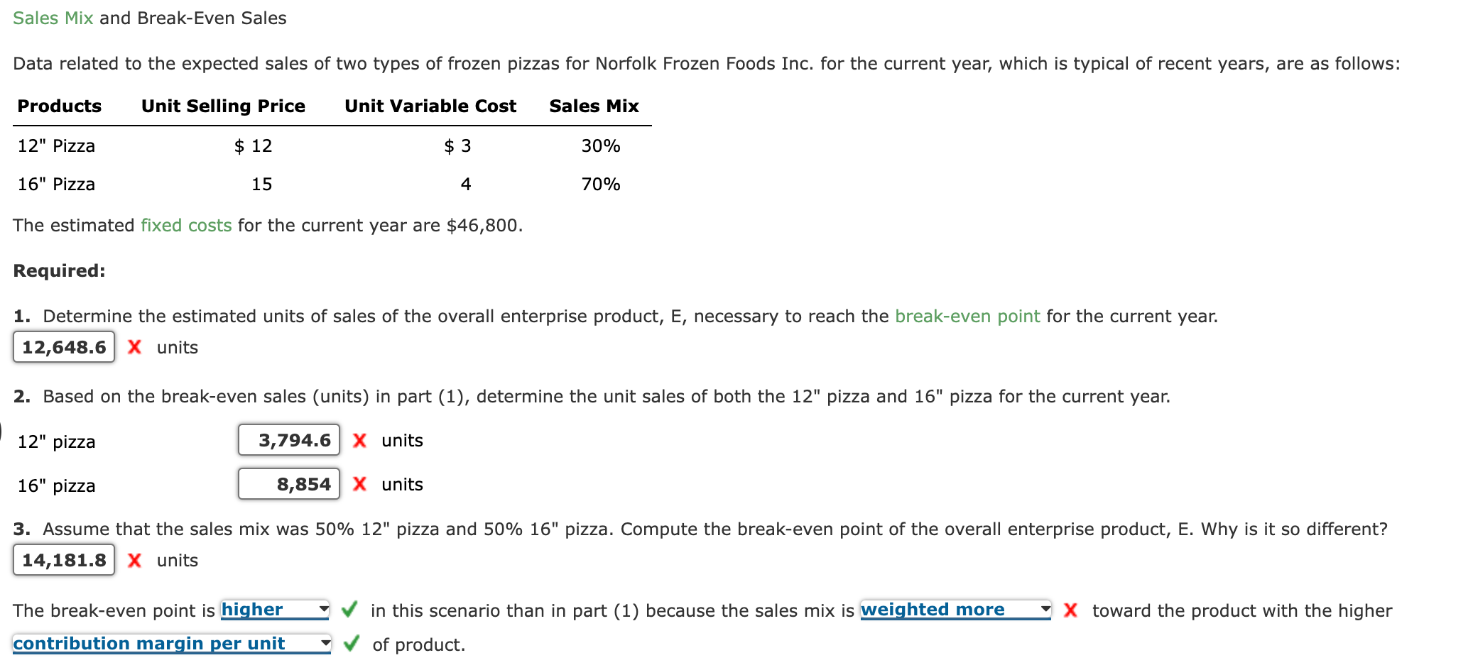
Task: Click the red X beside the 12,648.6 answer
Action: click(135, 347)
